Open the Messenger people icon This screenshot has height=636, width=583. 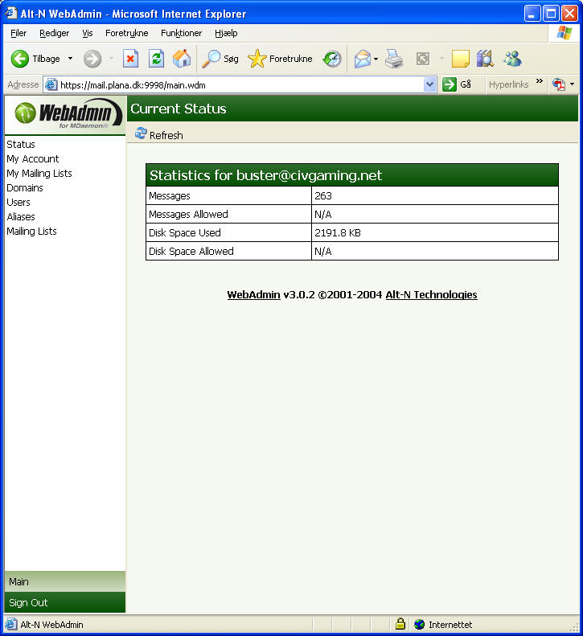512,59
